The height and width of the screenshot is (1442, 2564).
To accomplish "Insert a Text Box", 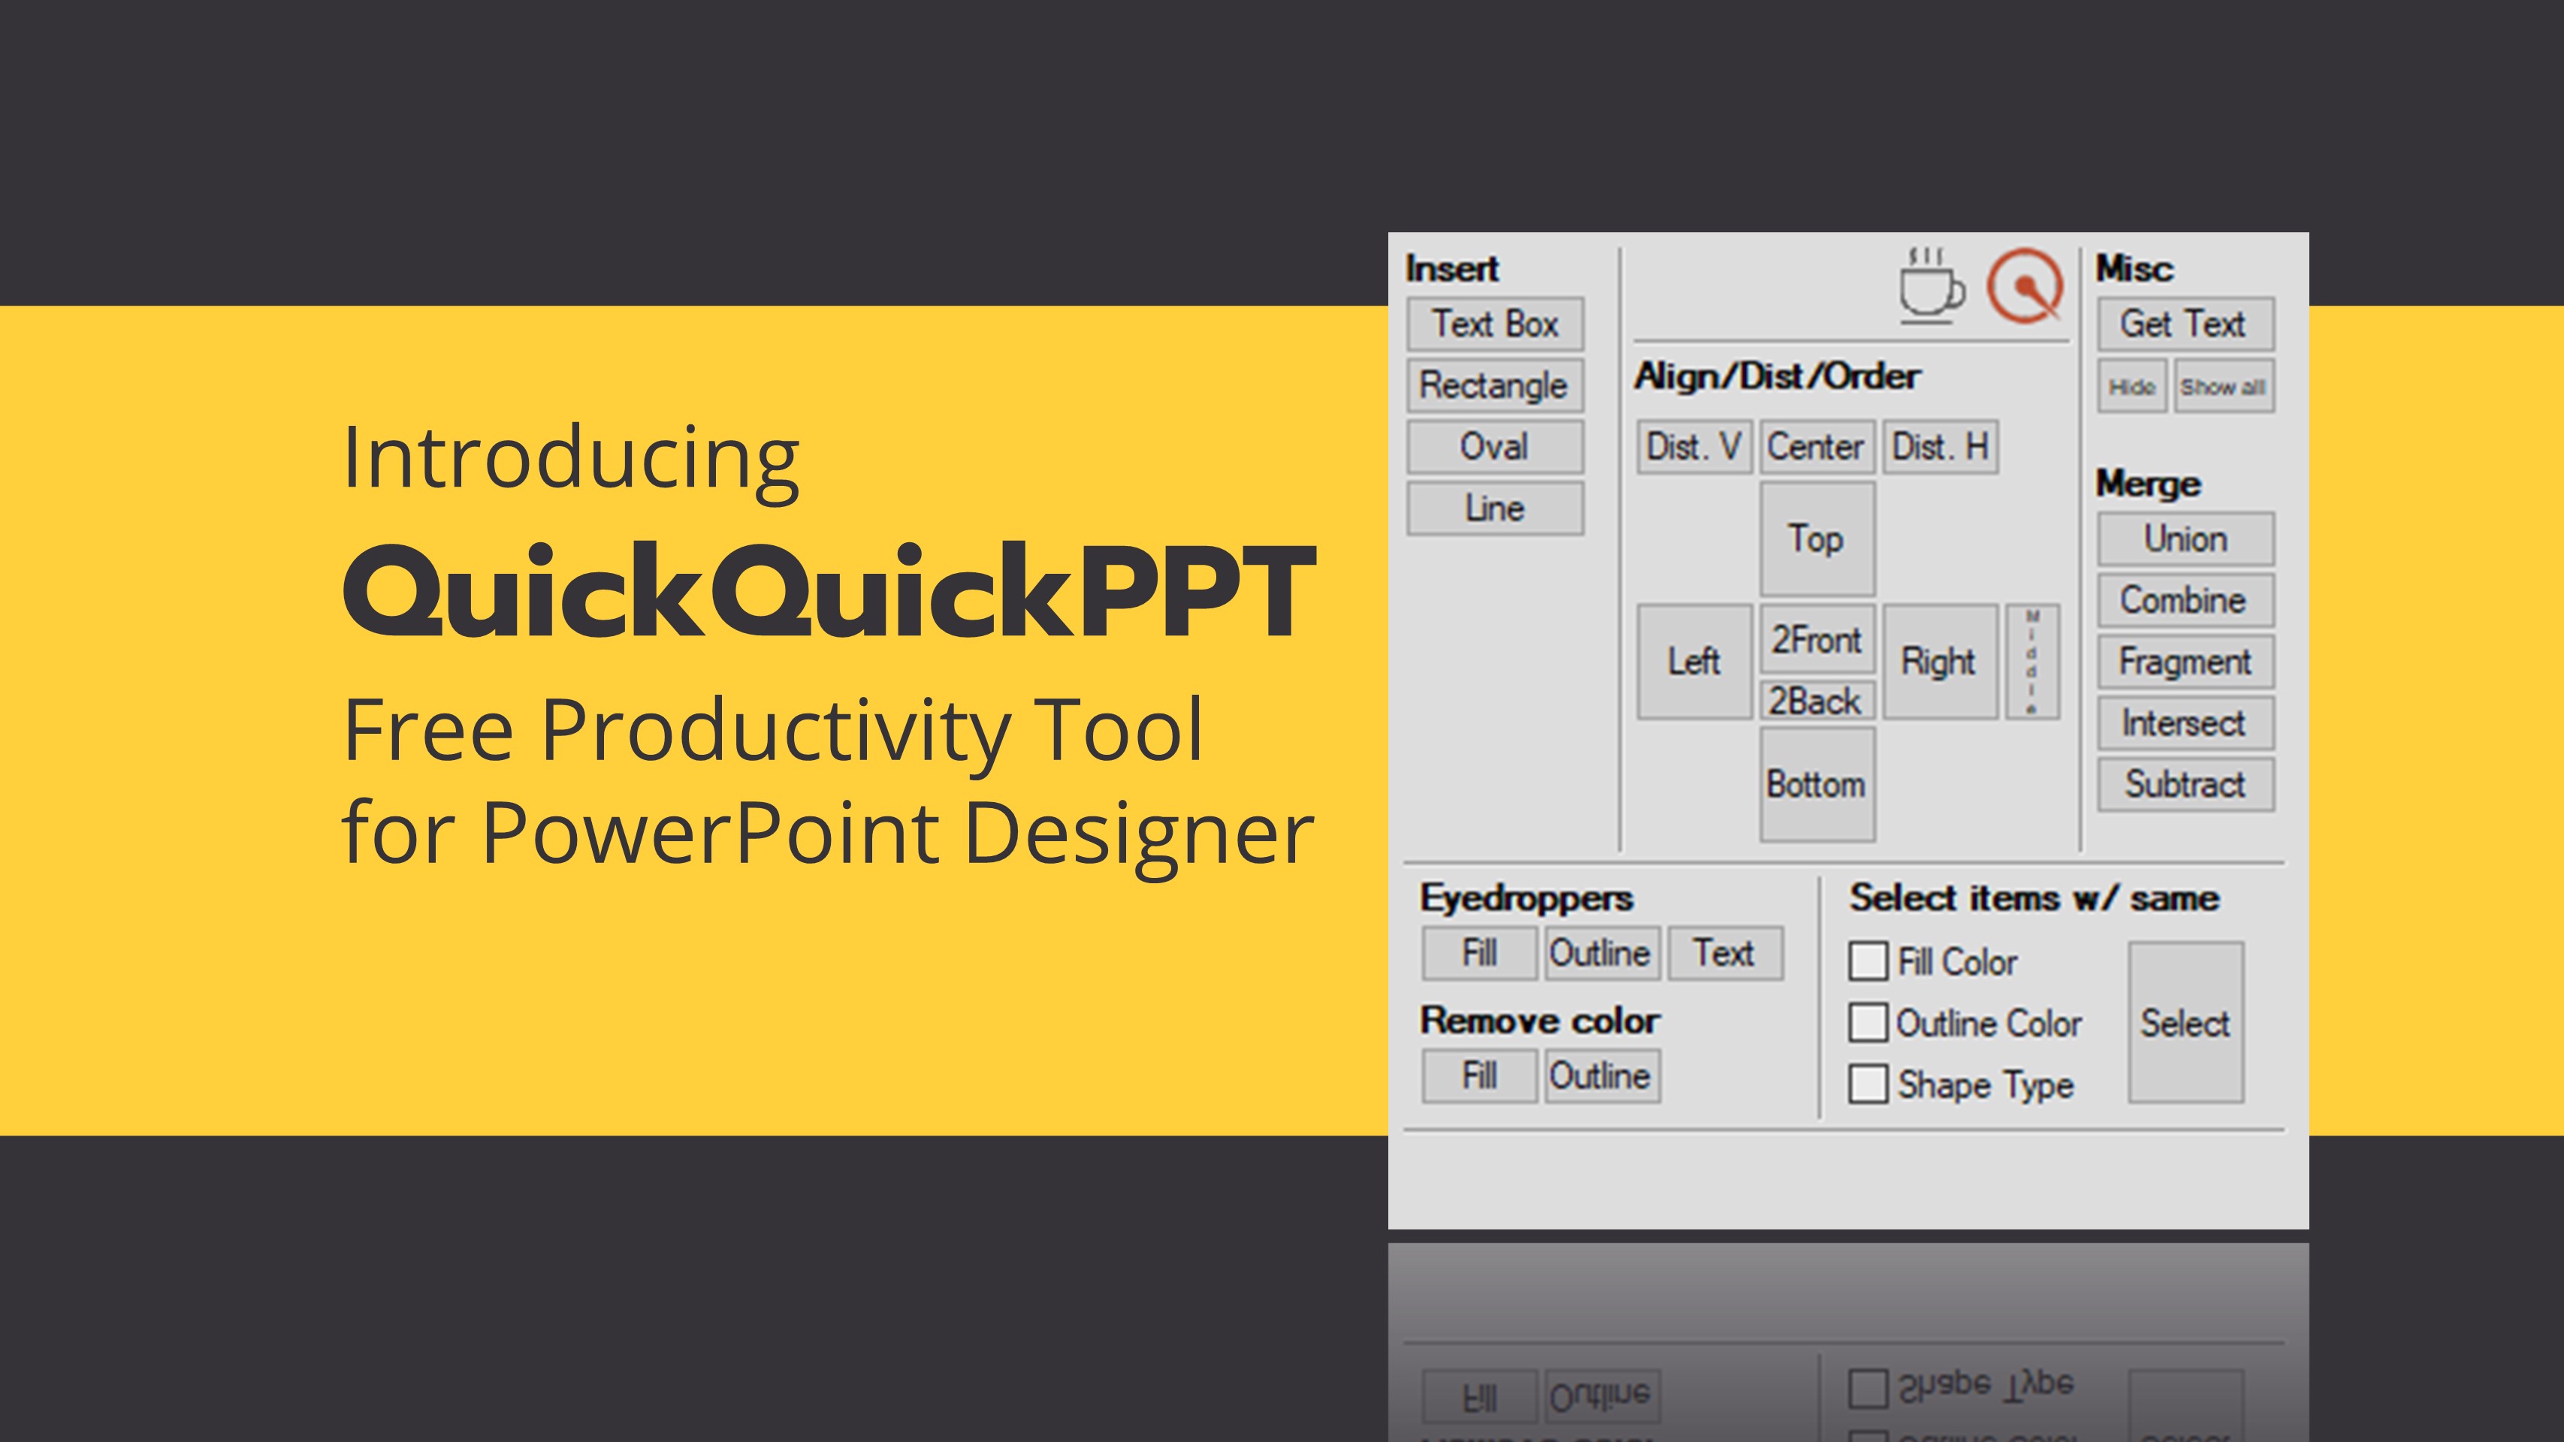I will (x=1494, y=322).
